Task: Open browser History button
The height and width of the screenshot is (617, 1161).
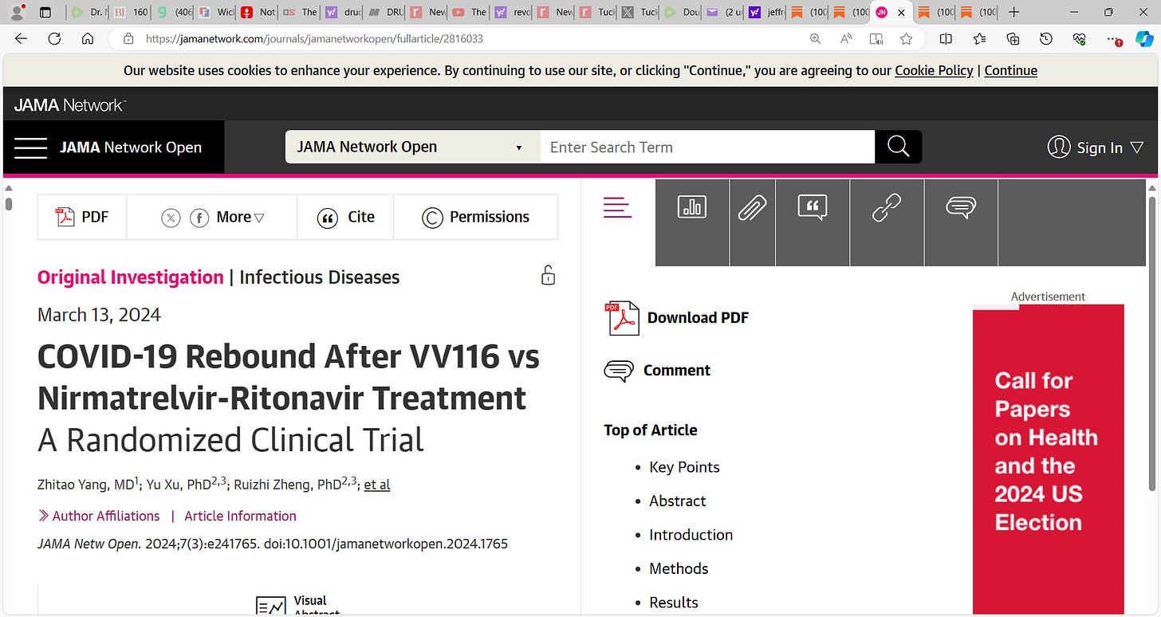Action: click(x=1046, y=38)
